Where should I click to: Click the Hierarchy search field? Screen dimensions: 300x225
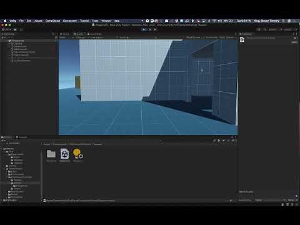pos(31,37)
